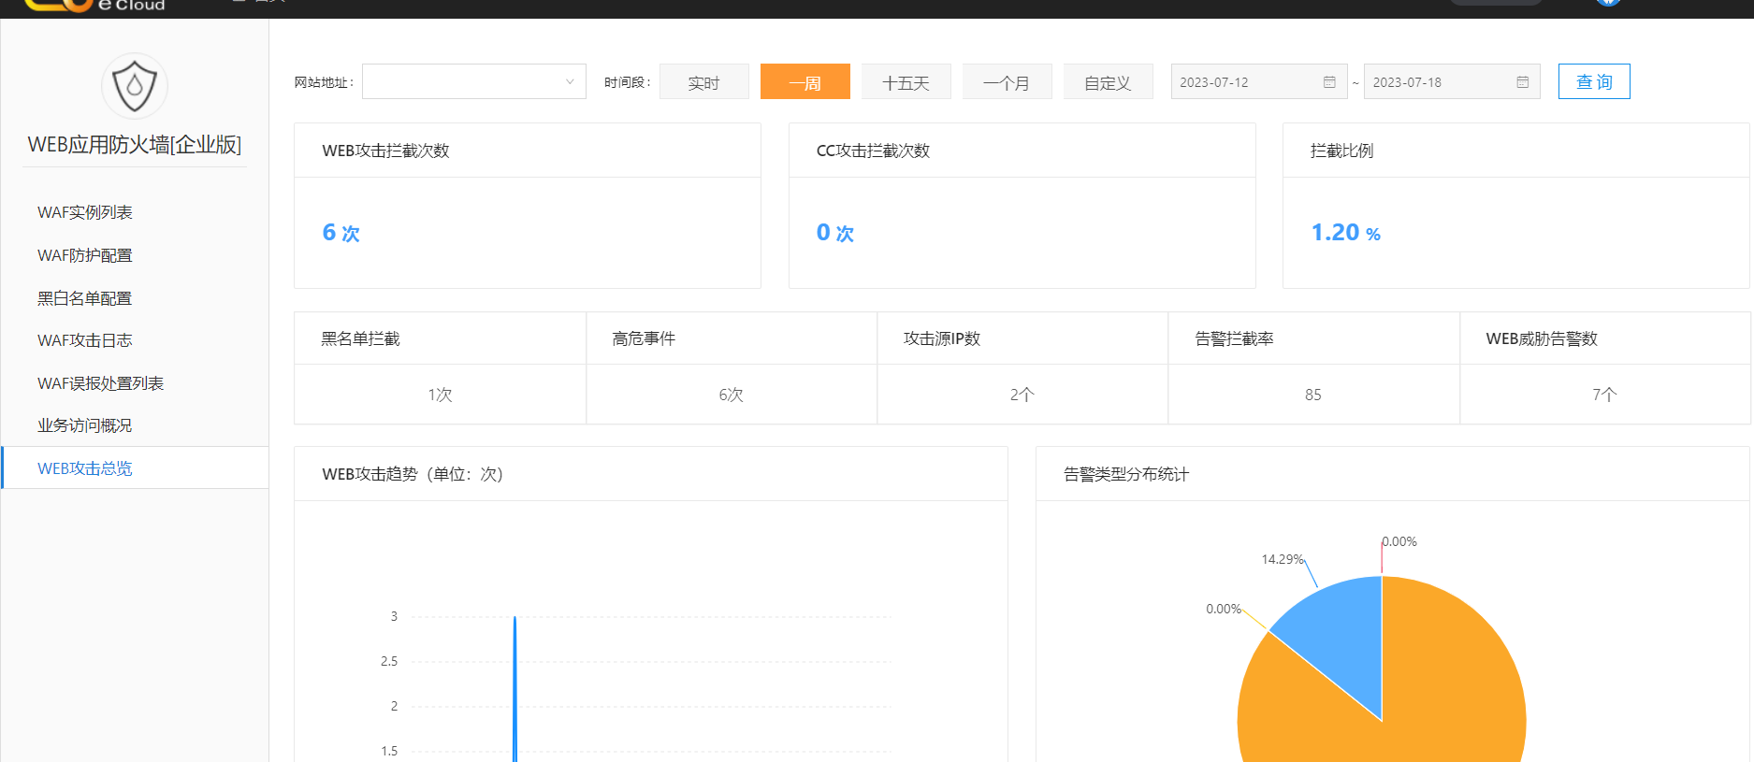Select the 实时 time range option
This screenshot has width=1754, height=762.
click(x=703, y=82)
